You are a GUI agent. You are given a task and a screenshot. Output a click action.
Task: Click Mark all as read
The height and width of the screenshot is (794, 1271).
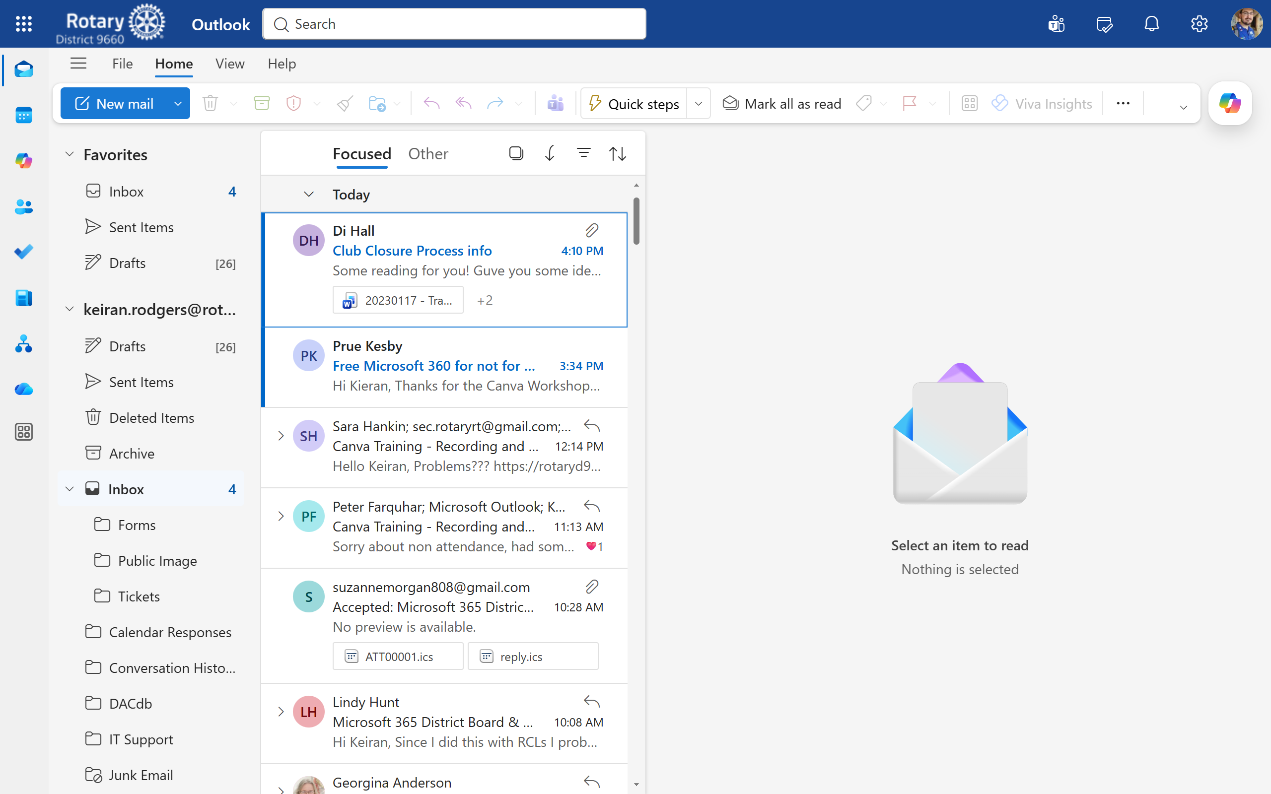tap(781, 103)
